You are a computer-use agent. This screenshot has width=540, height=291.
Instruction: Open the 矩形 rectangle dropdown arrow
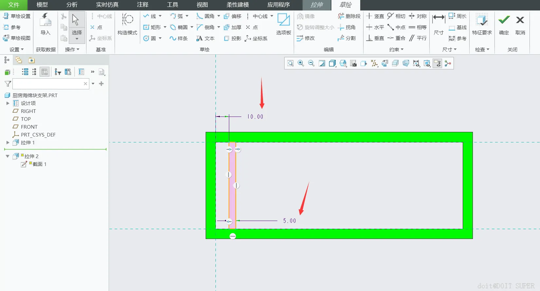[165, 27]
